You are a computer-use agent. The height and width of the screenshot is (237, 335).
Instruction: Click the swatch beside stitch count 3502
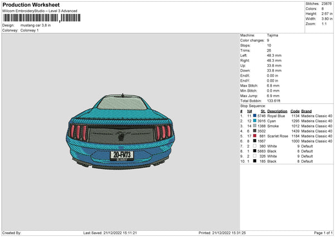(x=255, y=131)
